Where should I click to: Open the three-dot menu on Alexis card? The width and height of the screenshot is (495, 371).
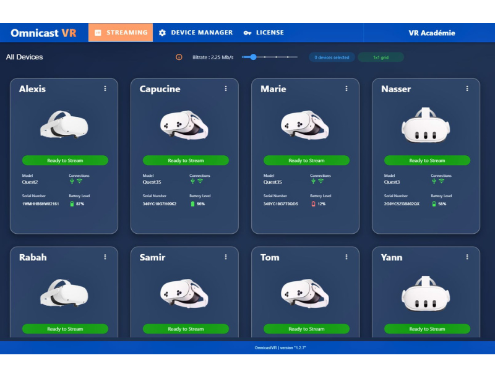(x=105, y=88)
